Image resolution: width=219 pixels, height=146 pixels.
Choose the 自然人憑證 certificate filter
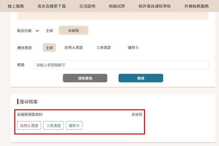(x=74, y=47)
